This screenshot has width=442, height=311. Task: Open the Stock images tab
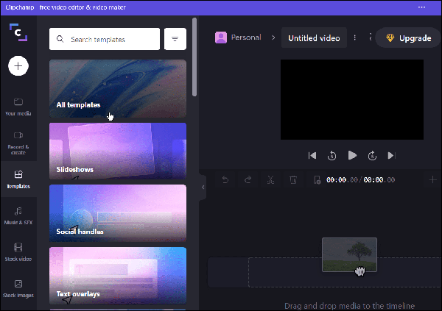coord(18,288)
